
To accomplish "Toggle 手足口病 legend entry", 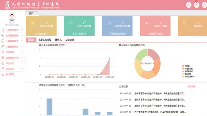I will (188, 74).
